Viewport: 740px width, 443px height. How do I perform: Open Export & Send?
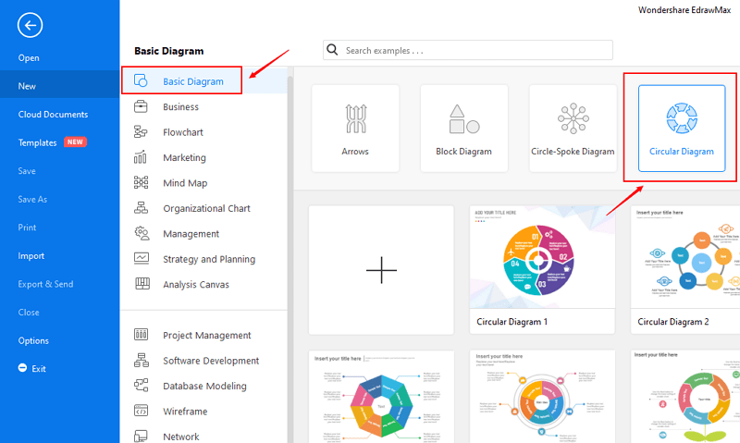point(45,284)
